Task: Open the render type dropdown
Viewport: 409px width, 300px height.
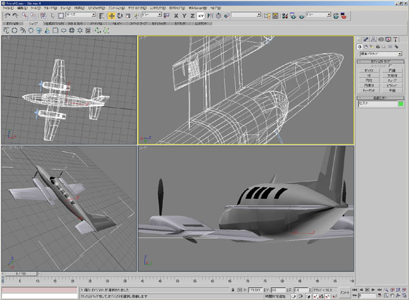Action: coord(319,14)
